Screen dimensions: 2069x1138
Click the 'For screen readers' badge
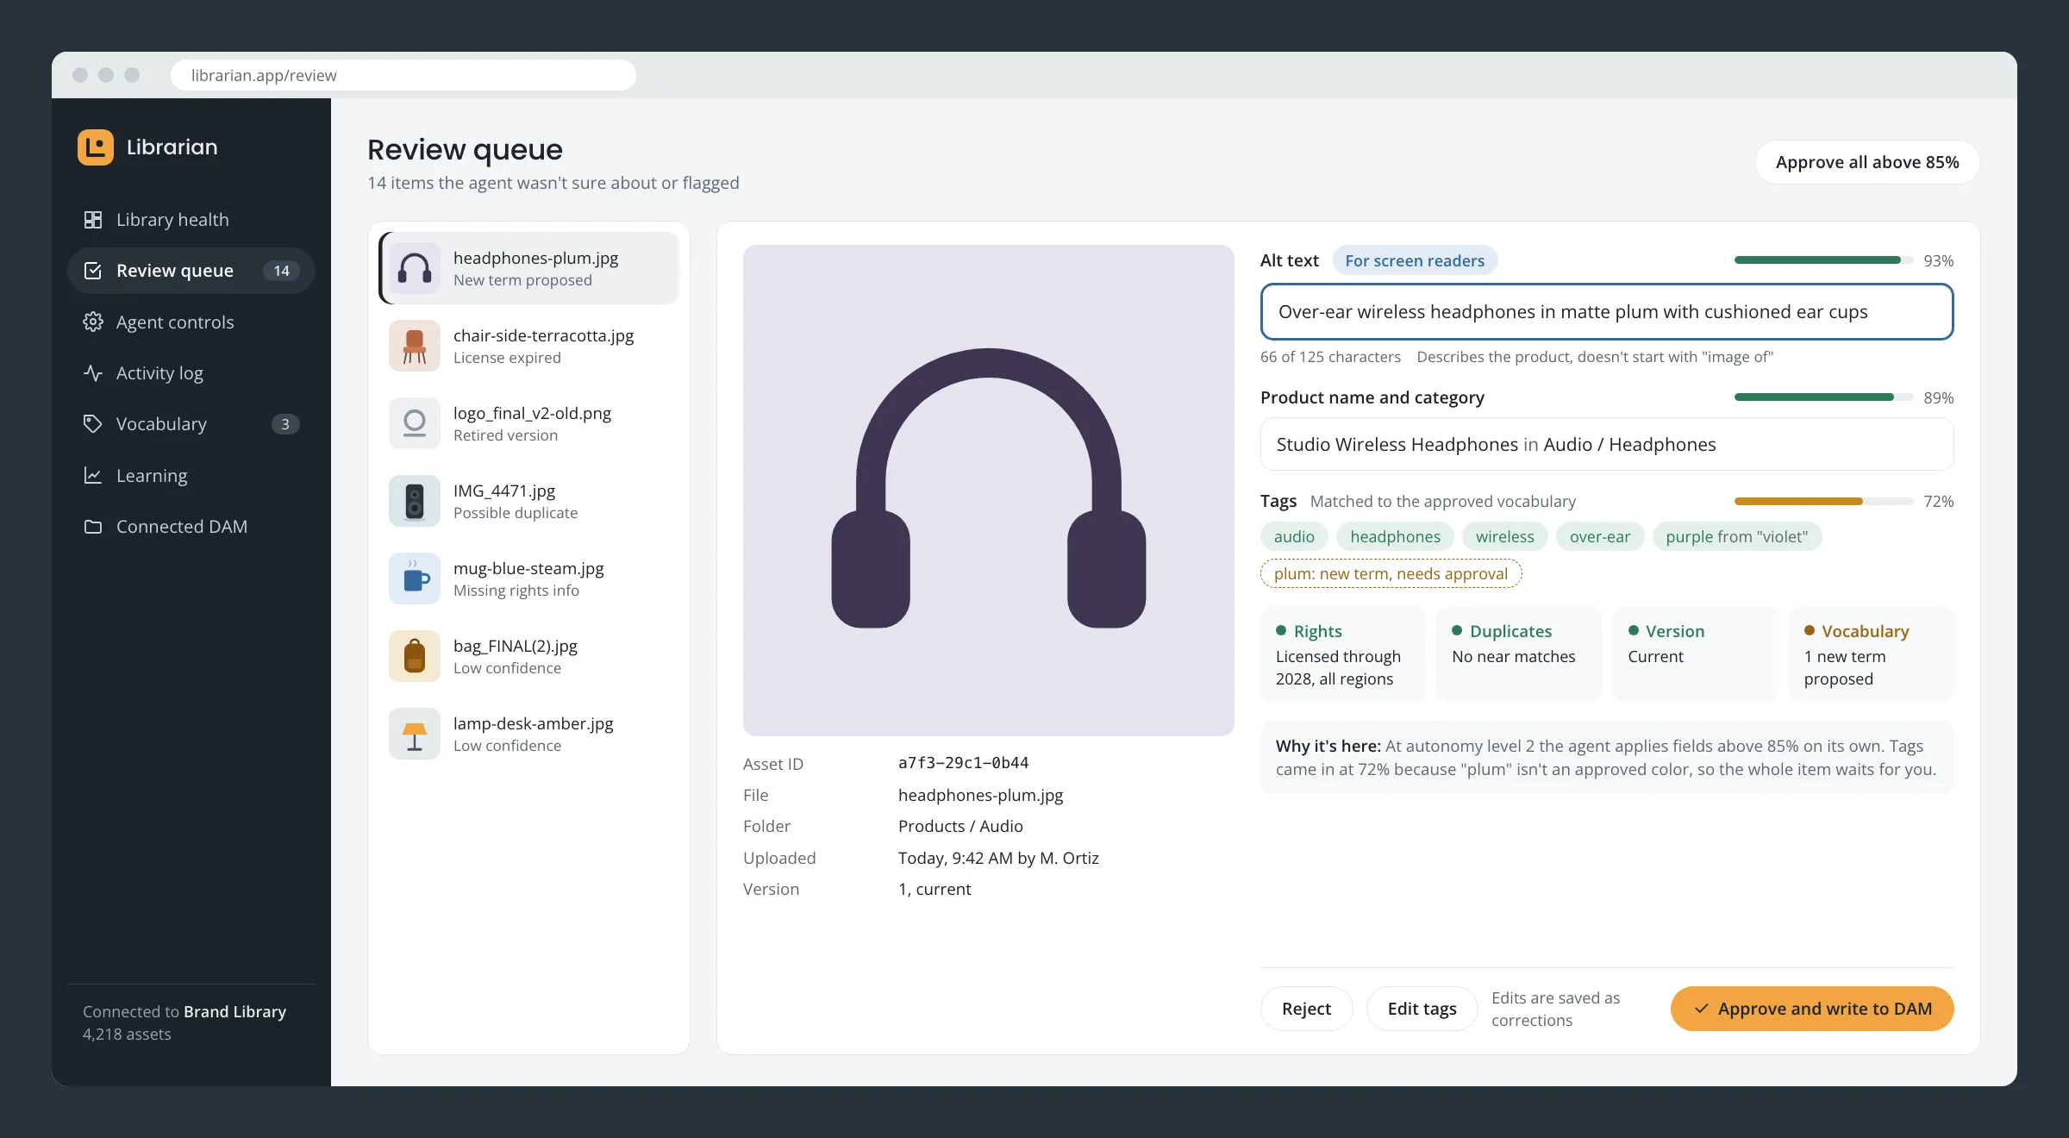1415,260
